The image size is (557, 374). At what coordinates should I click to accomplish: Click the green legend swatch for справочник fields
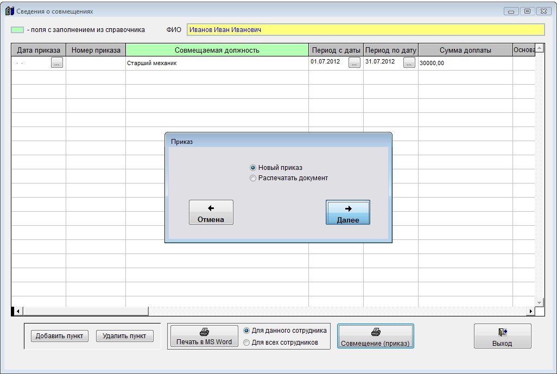tap(17, 30)
